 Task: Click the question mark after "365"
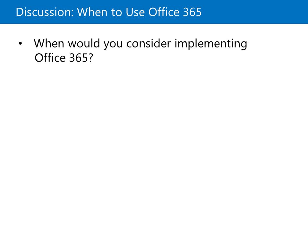90,58
